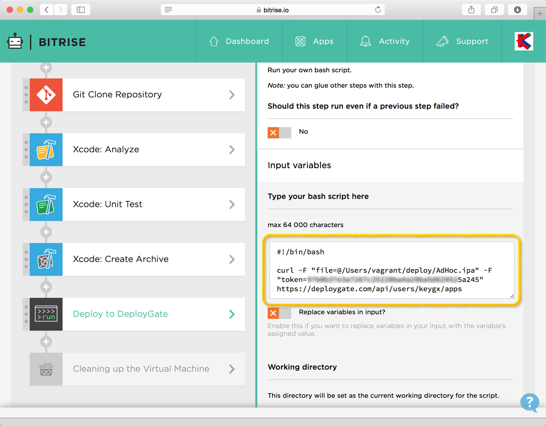Reload the page in Safari address bar
Viewport: 546px width, 426px height.
pos(378,10)
